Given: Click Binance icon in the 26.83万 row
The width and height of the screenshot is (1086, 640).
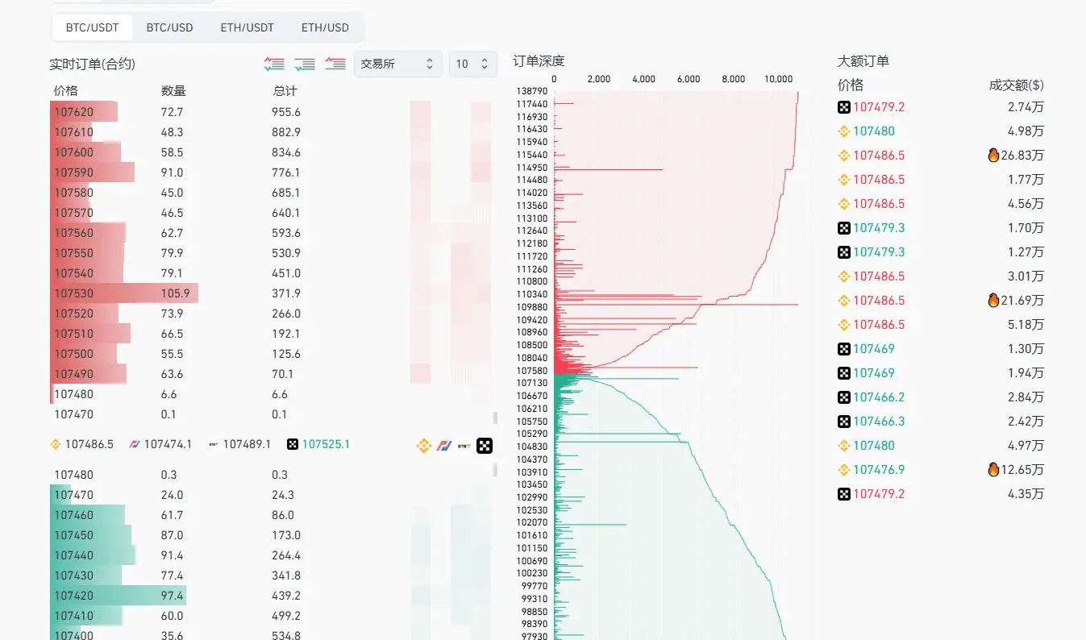Looking at the screenshot, I should point(844,156).
